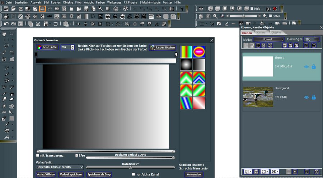
Task: Open the Verlaufsstil dropdown
Action: (60, 167)
